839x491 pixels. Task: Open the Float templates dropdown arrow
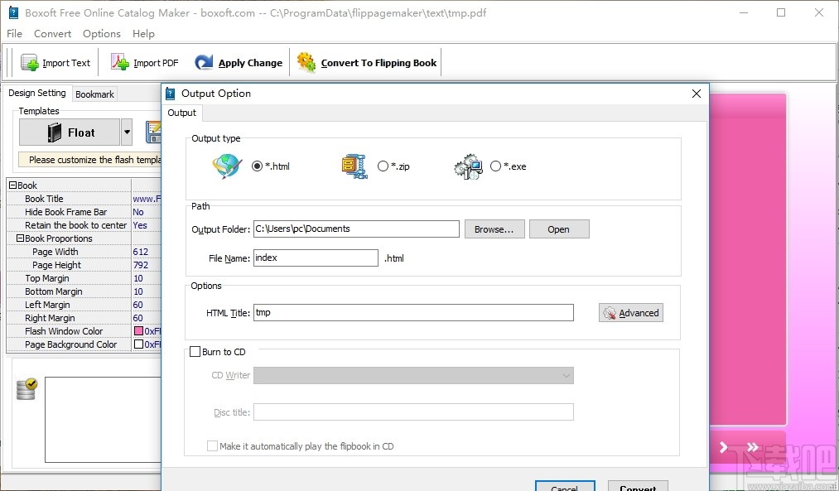click(x=128, y=132)
